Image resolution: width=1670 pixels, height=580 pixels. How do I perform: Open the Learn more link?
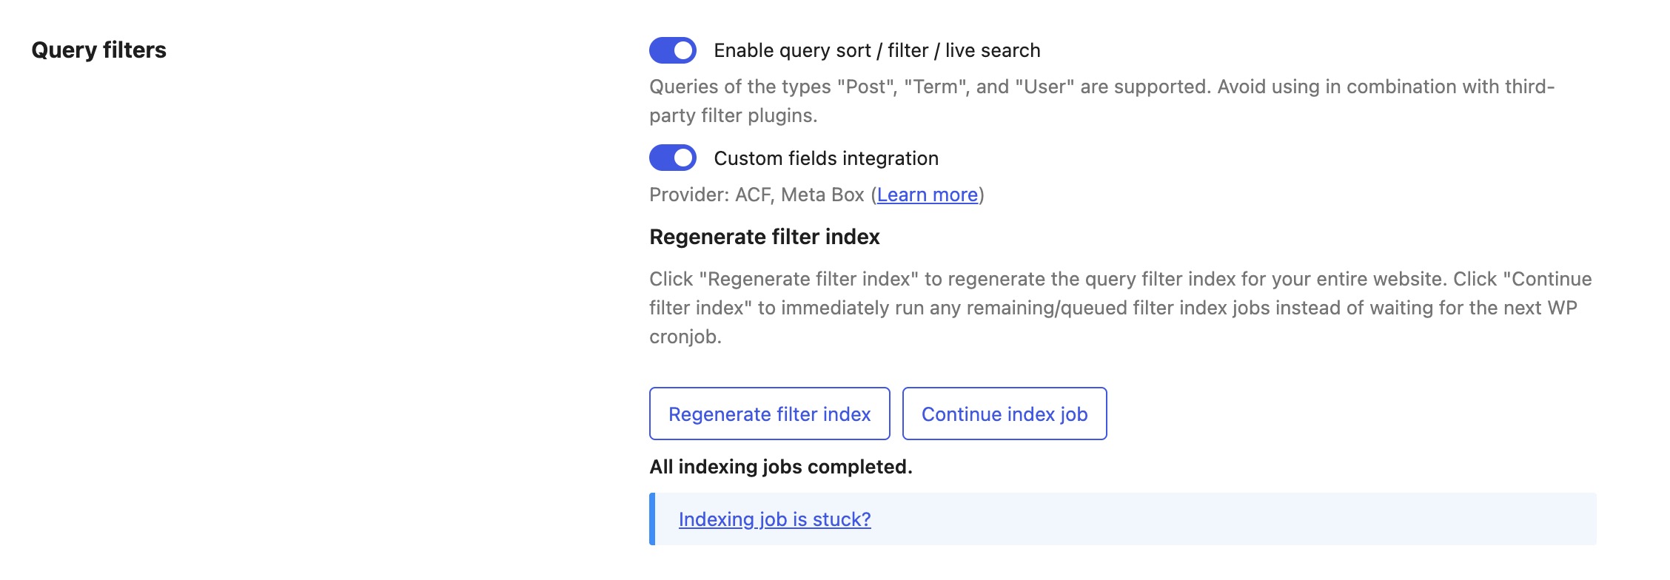click(x=928, y=195)
